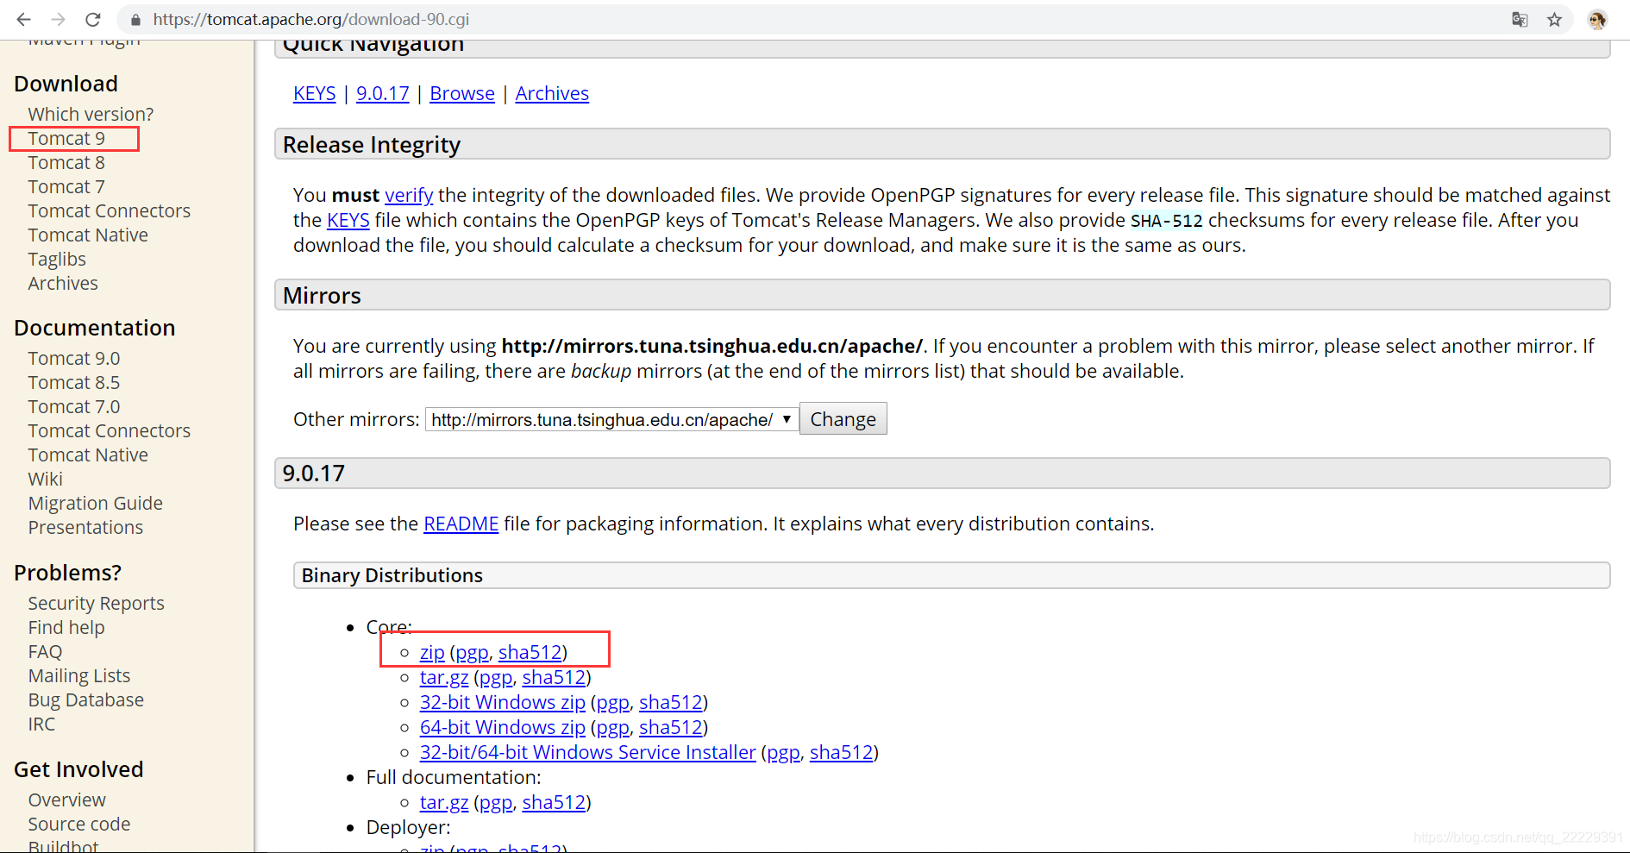Open Find help in Problems section
Screen dimensions: 1630x853
66,627
